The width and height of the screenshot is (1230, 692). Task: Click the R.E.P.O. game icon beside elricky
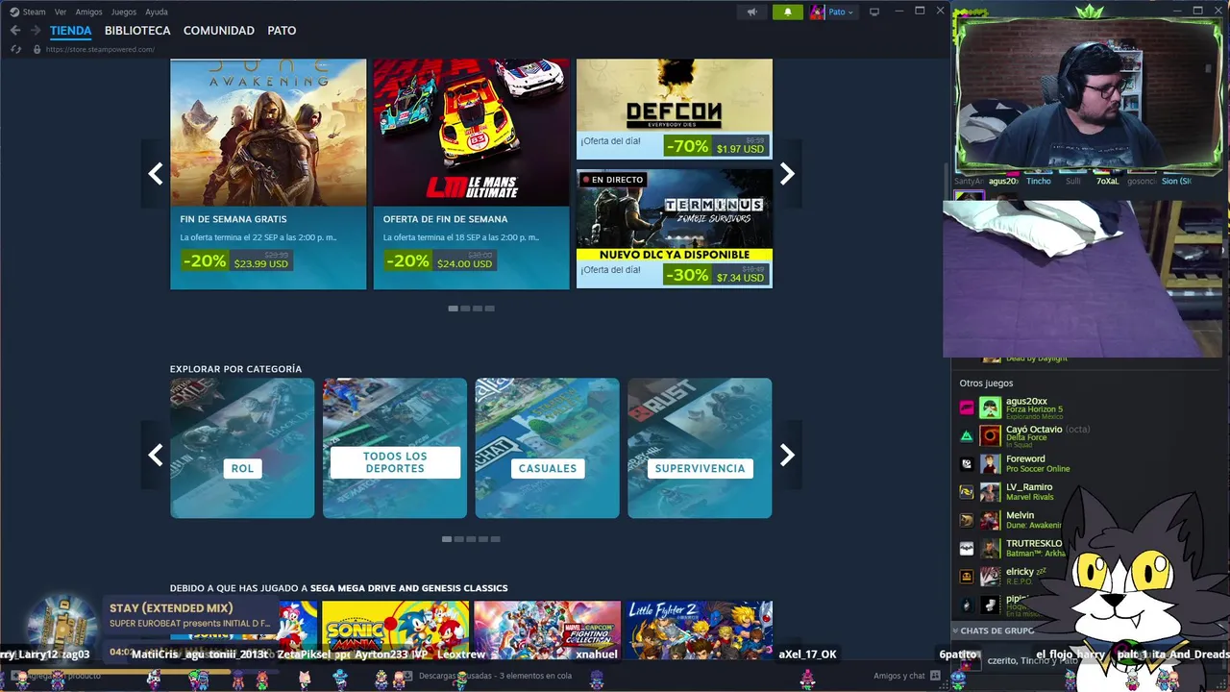click(967, 577)
